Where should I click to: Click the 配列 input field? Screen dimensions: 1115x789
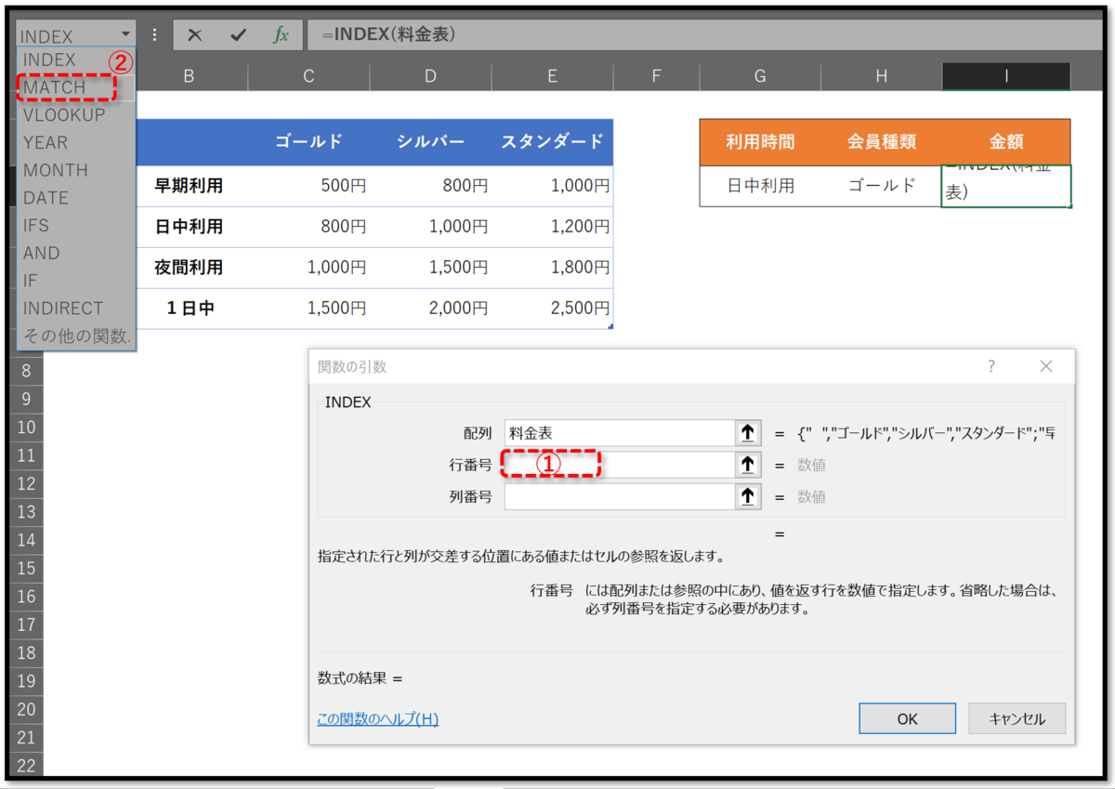click(x=620, y=433)
